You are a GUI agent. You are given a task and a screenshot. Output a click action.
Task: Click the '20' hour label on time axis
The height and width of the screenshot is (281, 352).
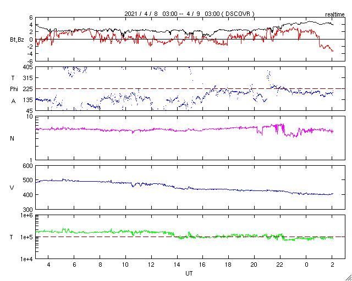click(x=254, y=265)
